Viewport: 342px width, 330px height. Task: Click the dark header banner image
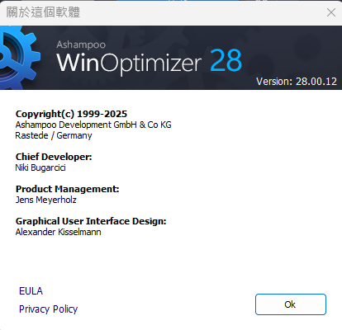(171, 58)
